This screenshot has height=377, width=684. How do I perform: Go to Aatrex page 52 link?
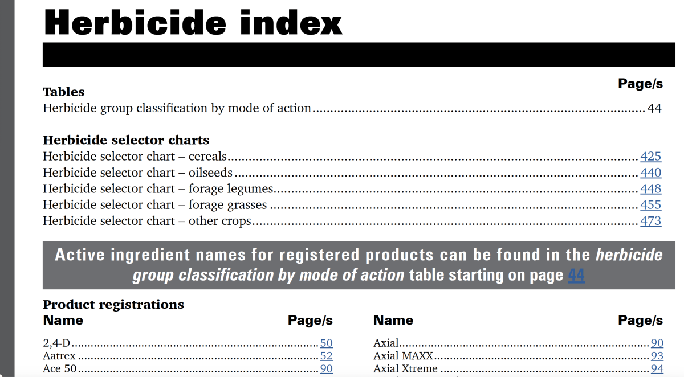tap(326, 356)
